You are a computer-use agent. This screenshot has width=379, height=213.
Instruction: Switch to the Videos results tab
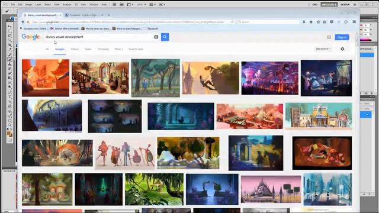(x=75, y=49)
